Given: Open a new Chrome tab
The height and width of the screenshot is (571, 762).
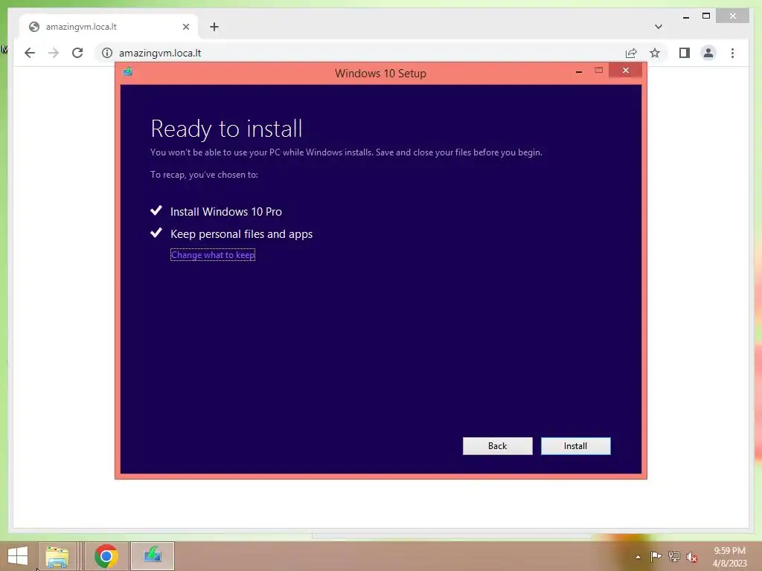Looking at the screenshot, I should [214, 27].
